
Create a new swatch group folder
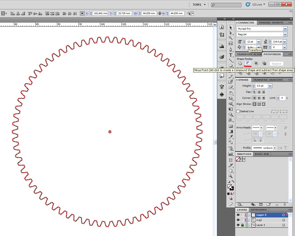(268, 204)
